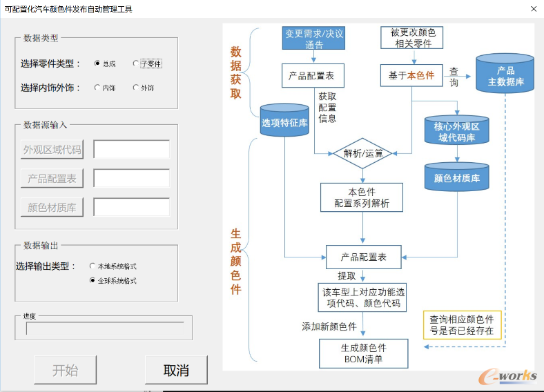Click the 选择输出类型 label

[46, 266]
